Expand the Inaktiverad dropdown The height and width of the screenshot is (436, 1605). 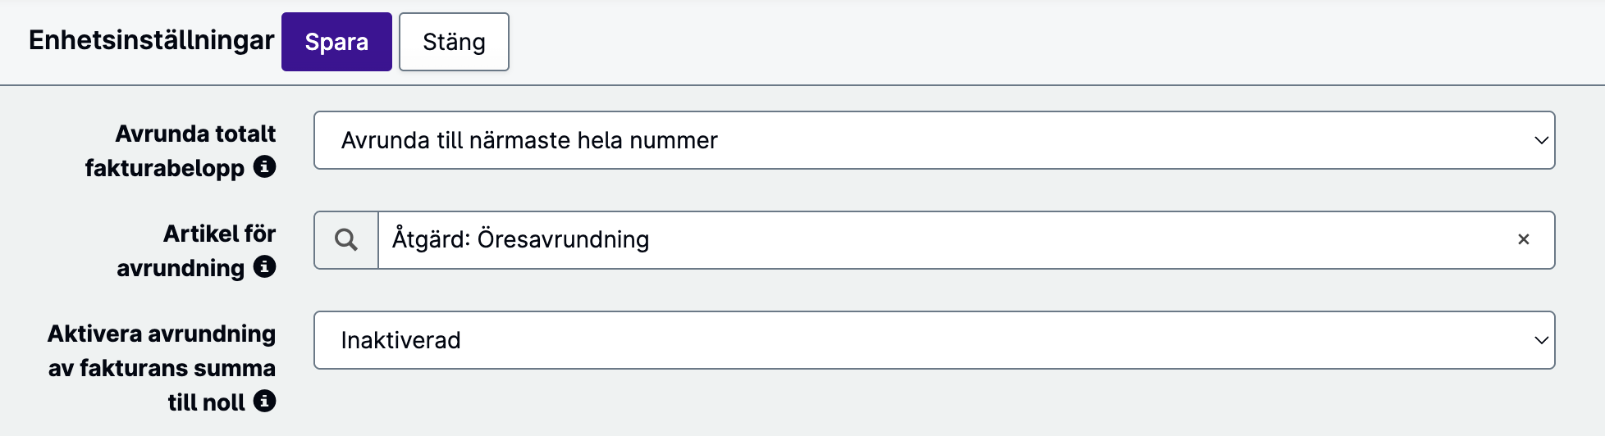point(934,340)
